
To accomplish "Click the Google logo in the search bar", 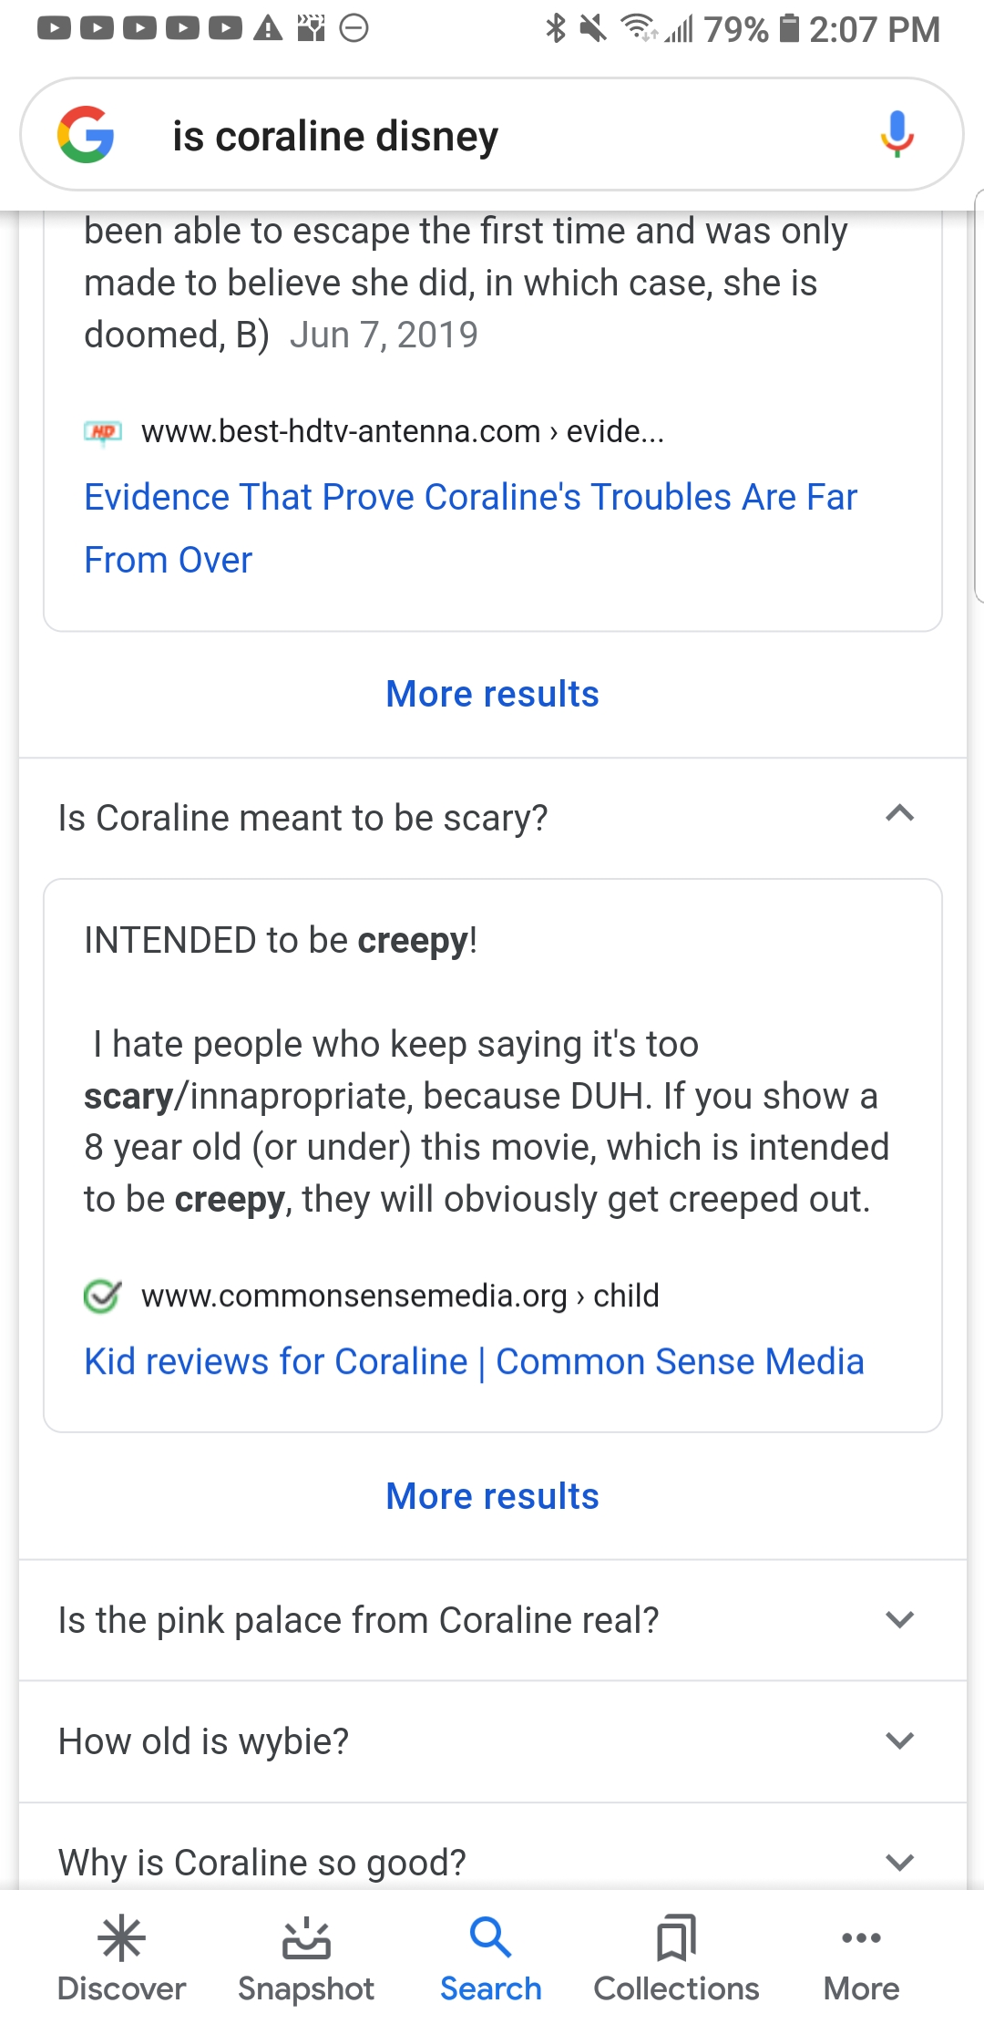I will coord(85,135).
